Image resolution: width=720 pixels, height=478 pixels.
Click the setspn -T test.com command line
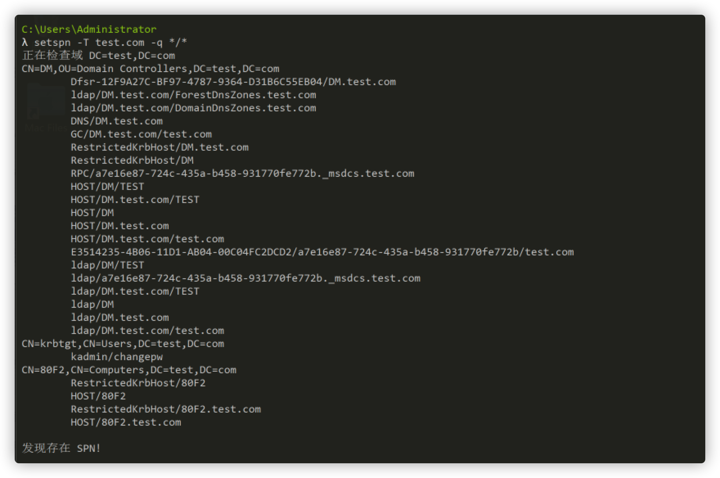(x=104, y=43)
